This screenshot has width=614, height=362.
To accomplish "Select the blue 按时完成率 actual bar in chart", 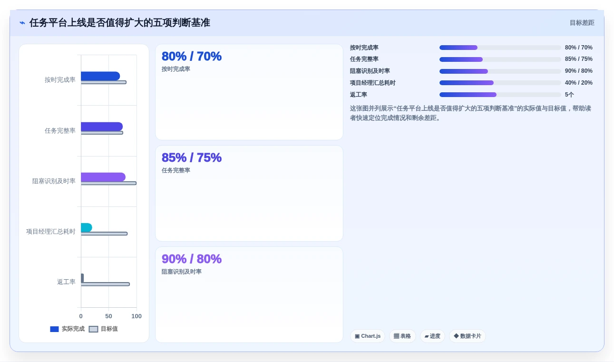I will point(100,76).
